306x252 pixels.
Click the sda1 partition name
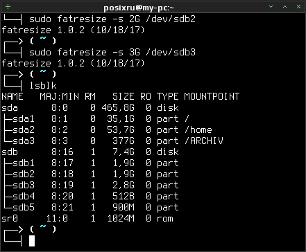point(24,118)
